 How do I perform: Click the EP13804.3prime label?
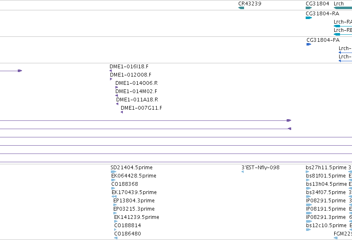coord(134,201)
